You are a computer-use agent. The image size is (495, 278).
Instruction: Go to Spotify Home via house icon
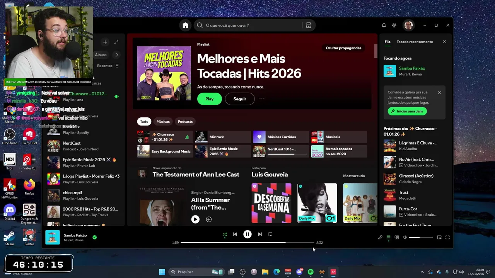pos(185,25)
